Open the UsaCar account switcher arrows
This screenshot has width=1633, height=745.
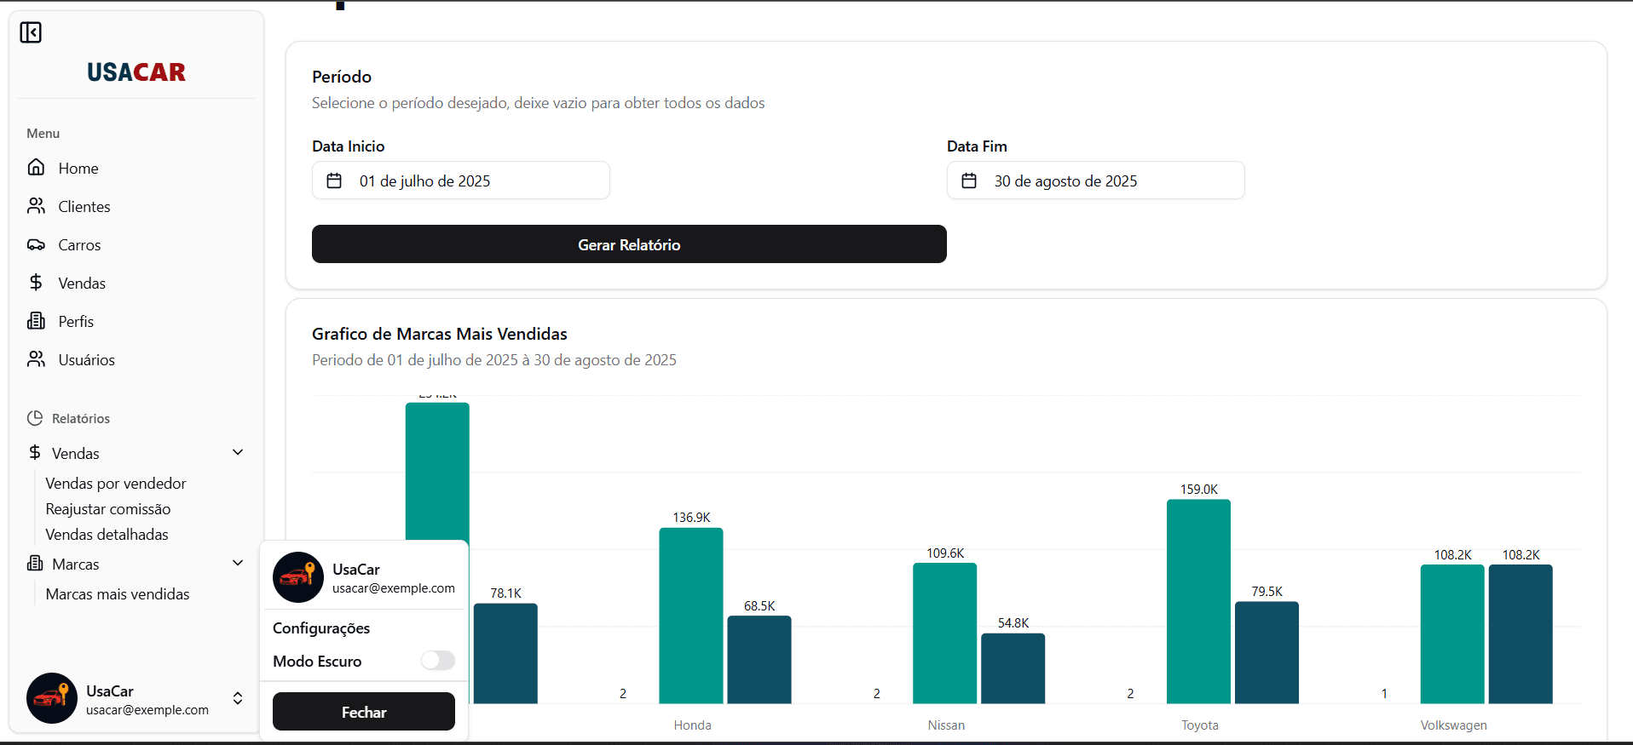coord(238,698)
